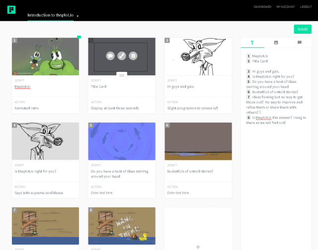Screen dimensions: 318x250
Task: Add a new panel with the plus icon
Action: pyautogui.click(x=198, y=247)
